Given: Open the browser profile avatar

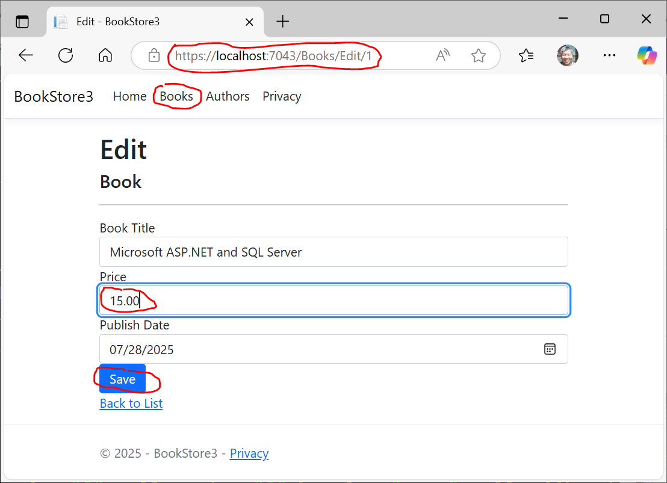Looking at the screenshot, I should [568, 55].
